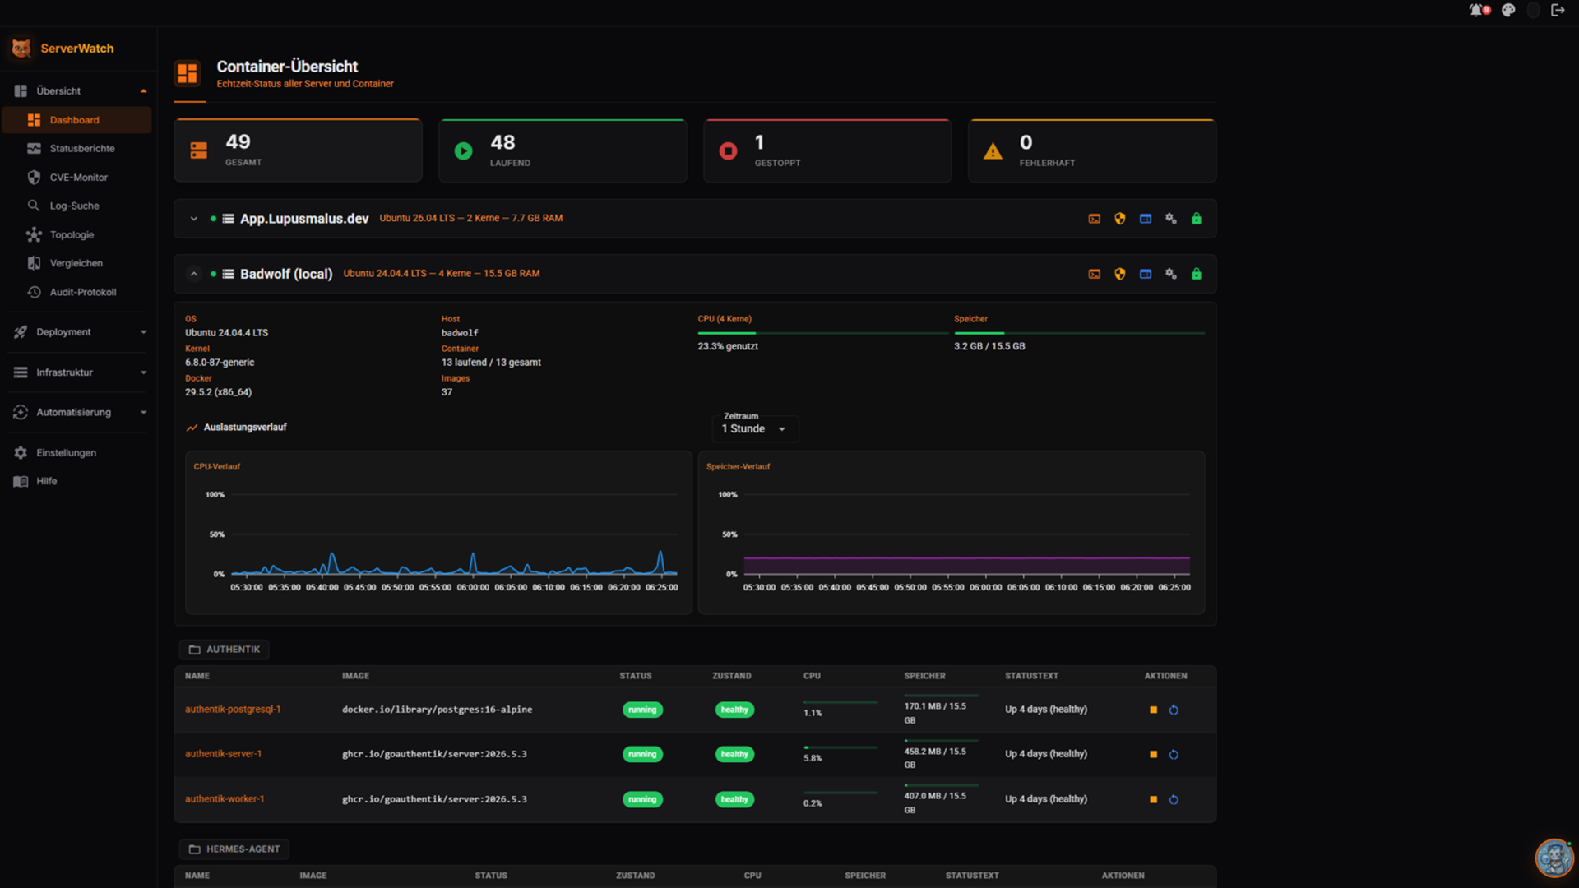Open the authentik-worker-1 container link
This screenshot has height=888, width=1579.
point(225,799)
